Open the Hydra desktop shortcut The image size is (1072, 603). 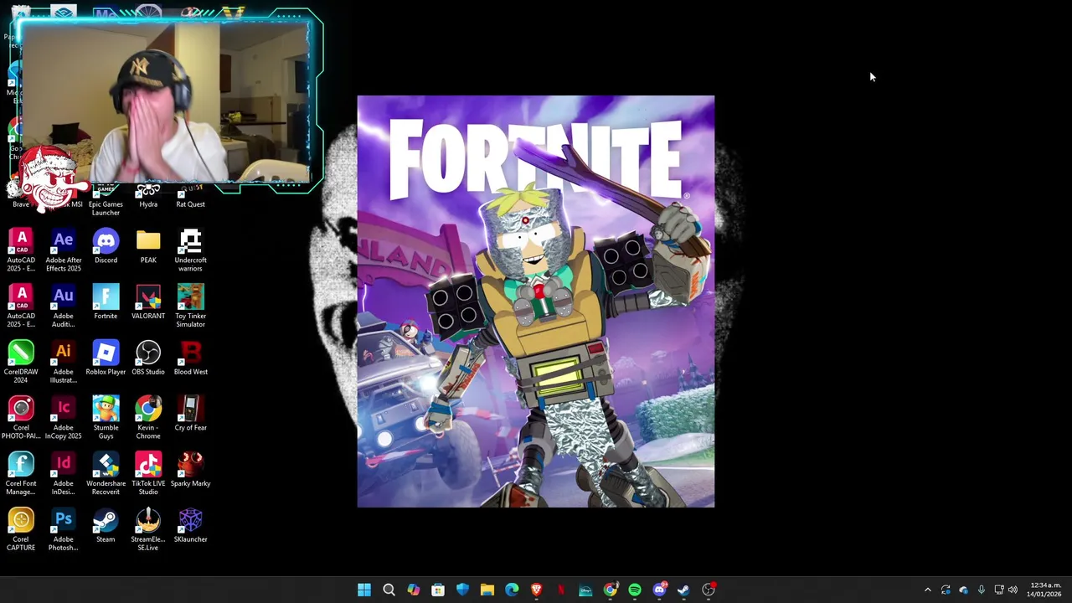click(148, 196)
